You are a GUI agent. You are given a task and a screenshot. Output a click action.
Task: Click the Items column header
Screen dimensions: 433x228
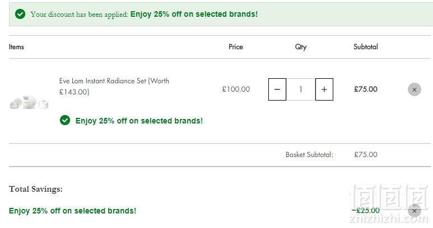16,47
